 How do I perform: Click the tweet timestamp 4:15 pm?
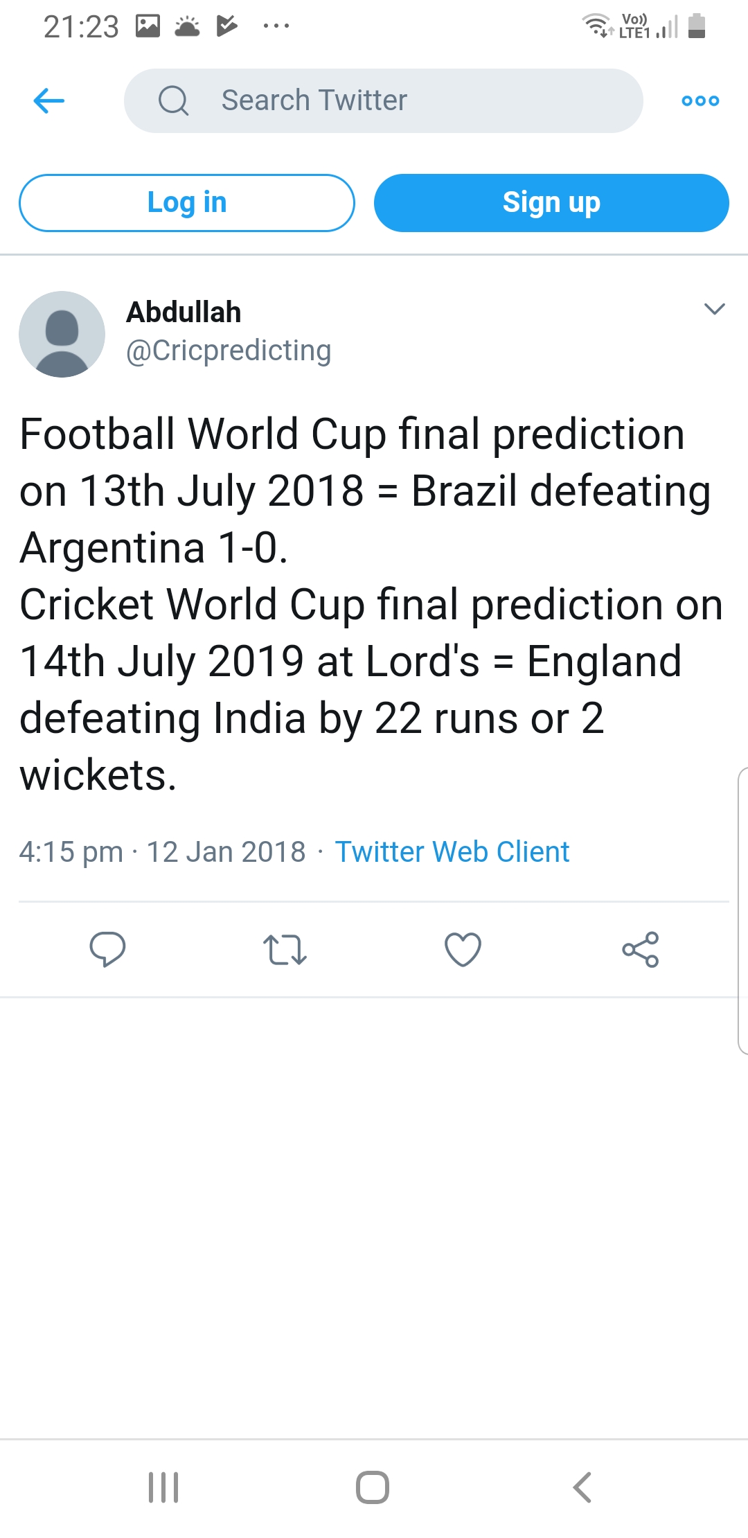pyautogui.click(x=71, y=851)
